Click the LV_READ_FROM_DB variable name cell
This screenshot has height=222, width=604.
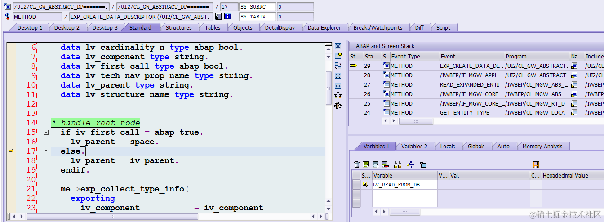(x=404, y=185)
